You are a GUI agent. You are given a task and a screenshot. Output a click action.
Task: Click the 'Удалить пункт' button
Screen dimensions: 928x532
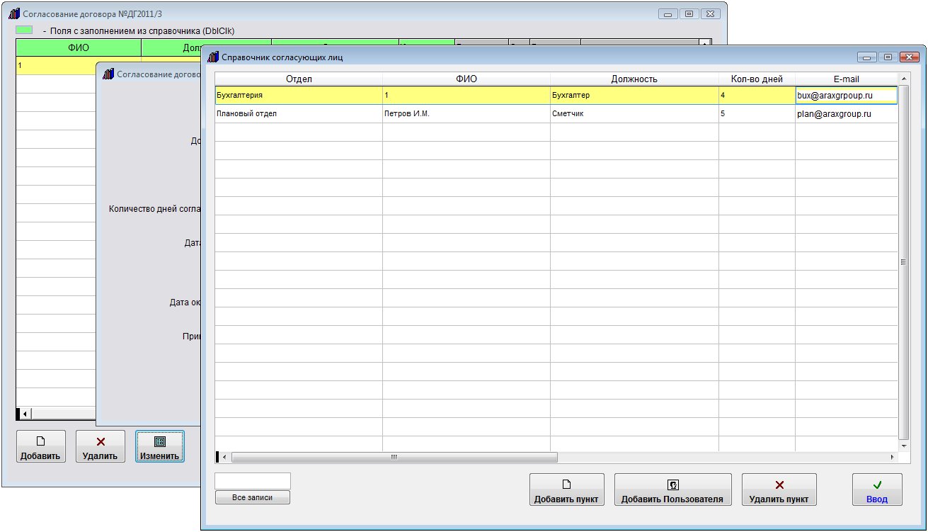779,489
